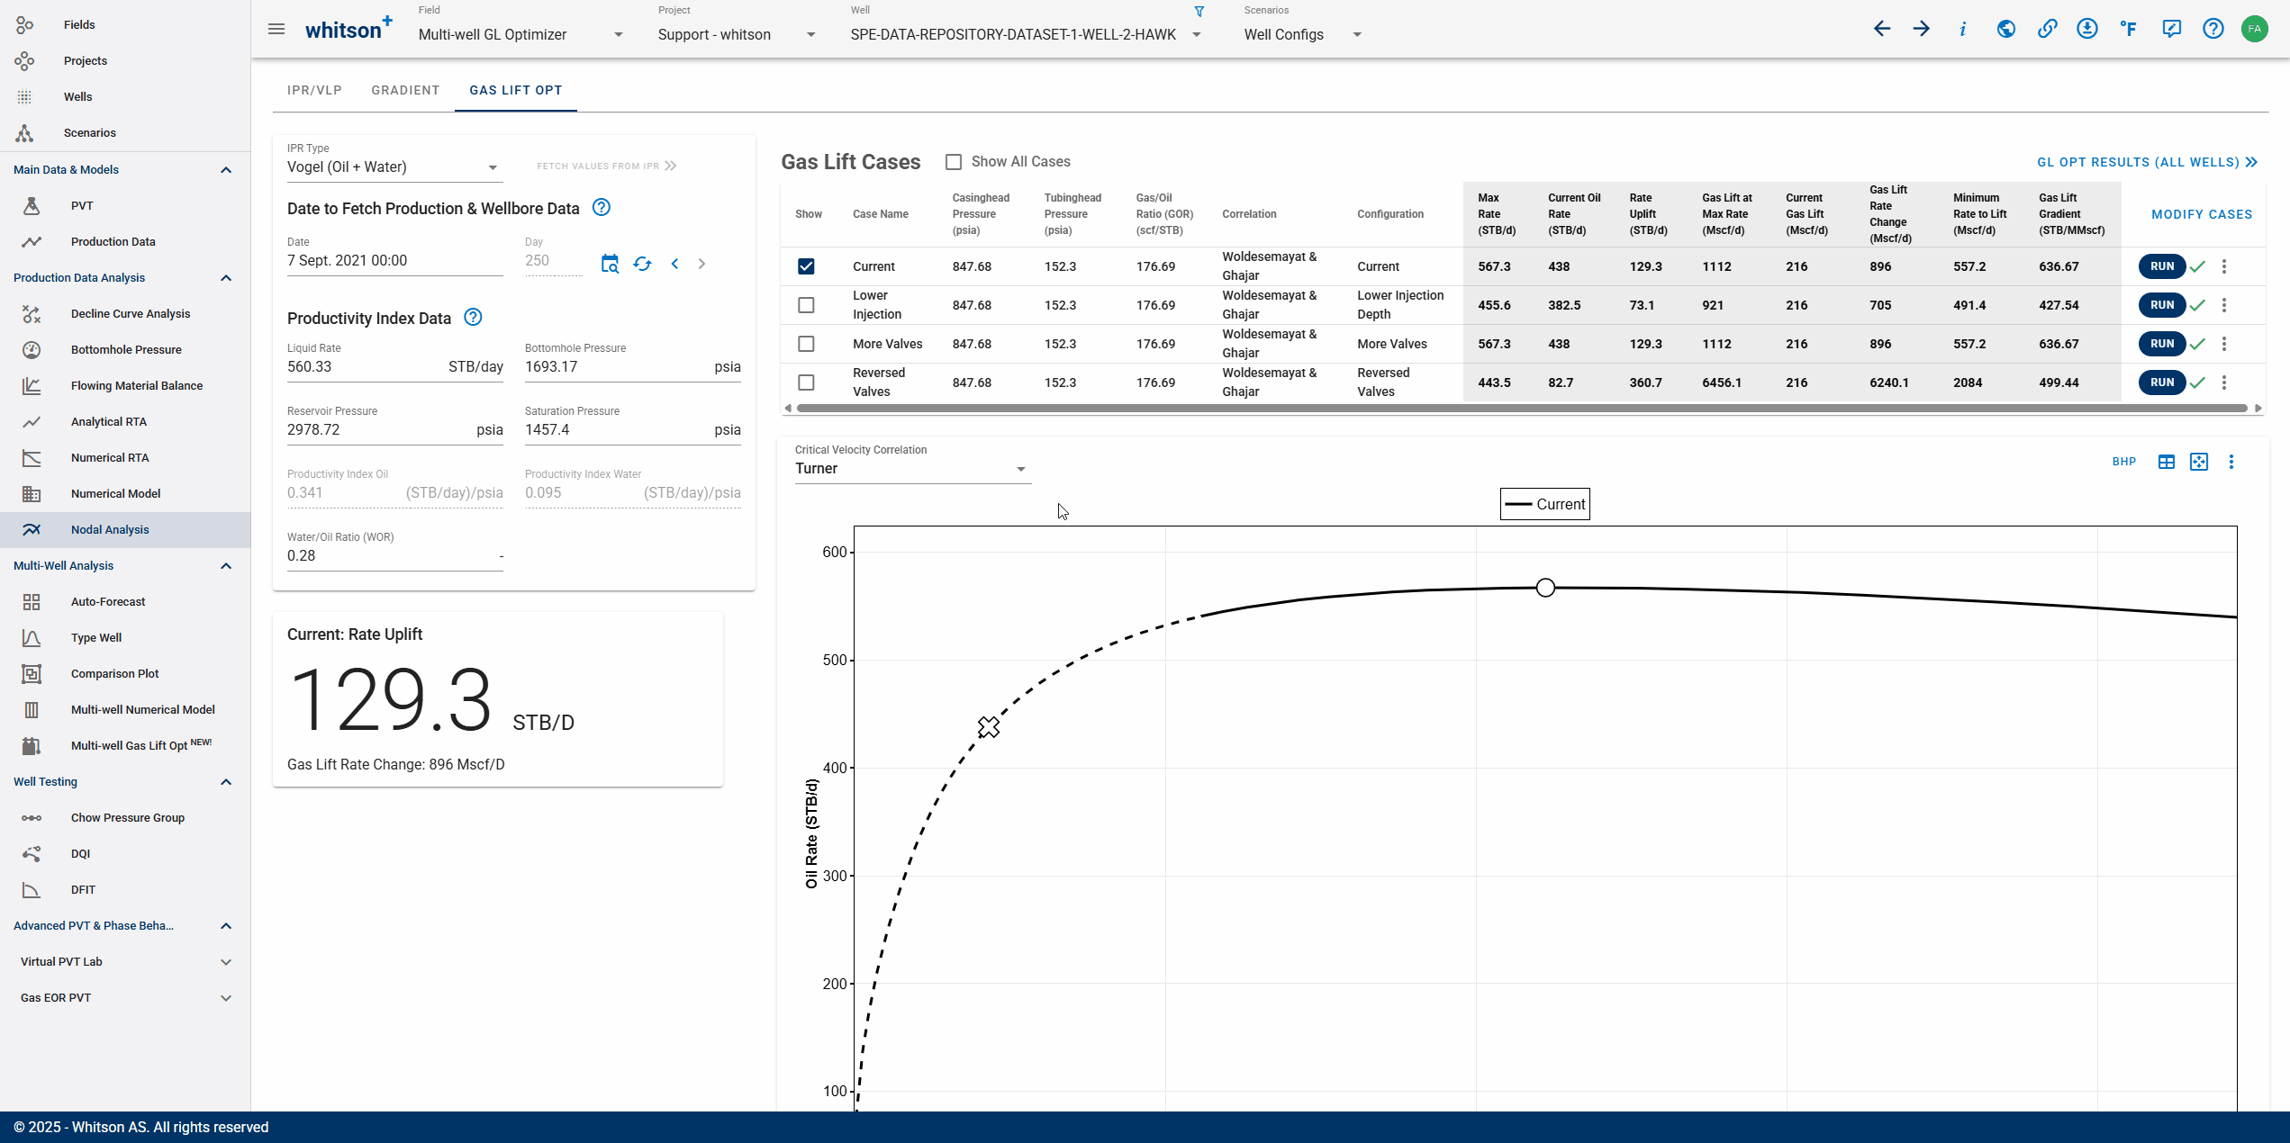Run the Current gas lift case
The height and width of the screenshot is (1143, 2290).
pyautogui.click(x=2161, y=266)
